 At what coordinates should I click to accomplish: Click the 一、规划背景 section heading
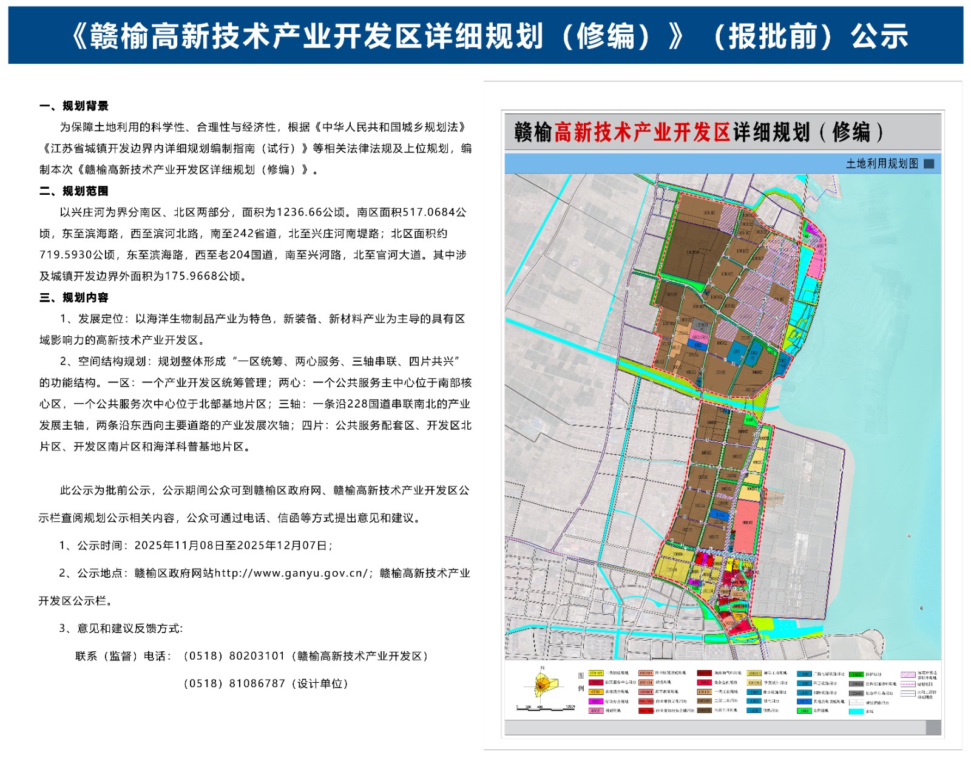[x=73, y=106]
